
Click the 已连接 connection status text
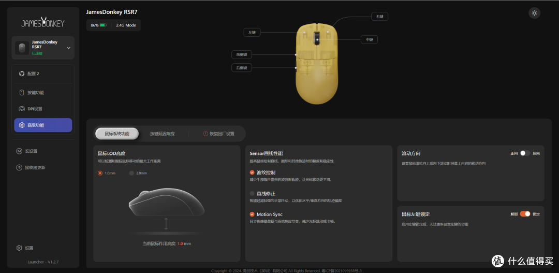(37, 54)
